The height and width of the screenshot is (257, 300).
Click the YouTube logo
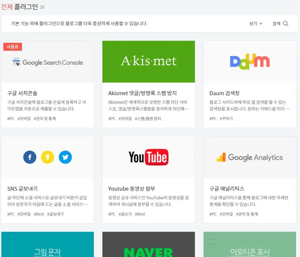click(149, 157)
